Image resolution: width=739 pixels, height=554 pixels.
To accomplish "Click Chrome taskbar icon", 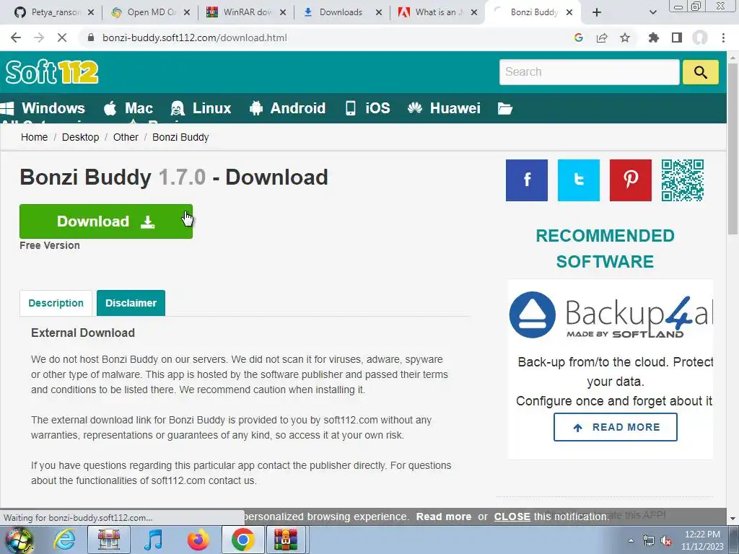I will coord(242,540).
